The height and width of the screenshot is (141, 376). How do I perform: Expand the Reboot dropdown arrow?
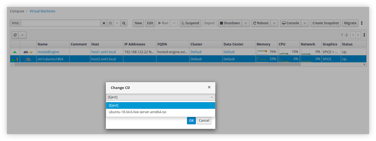click(274, 23)
